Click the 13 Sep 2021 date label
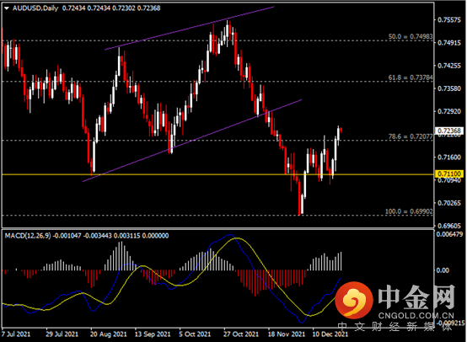 pos(153,334)
